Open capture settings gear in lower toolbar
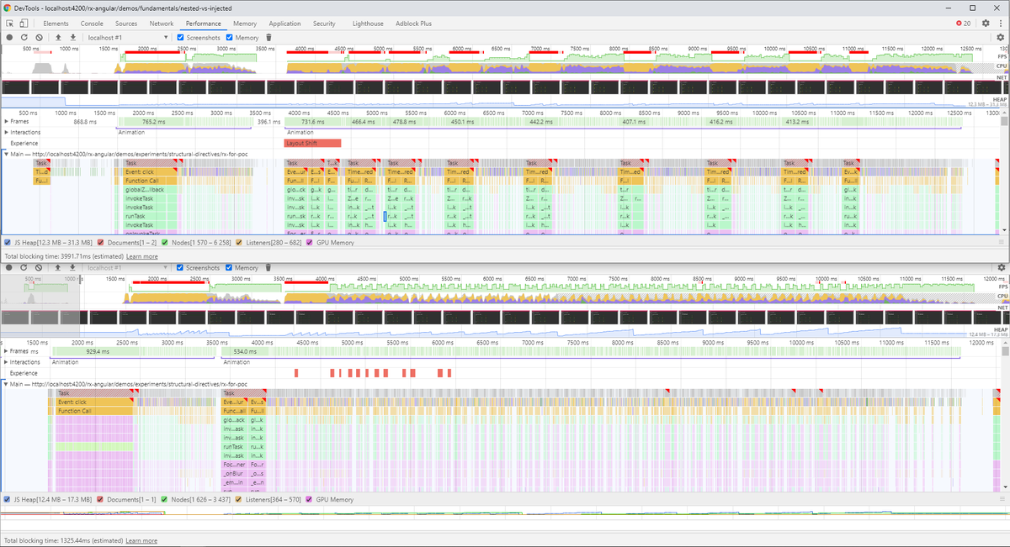 pyautogui.click(x=1001, y=268)
